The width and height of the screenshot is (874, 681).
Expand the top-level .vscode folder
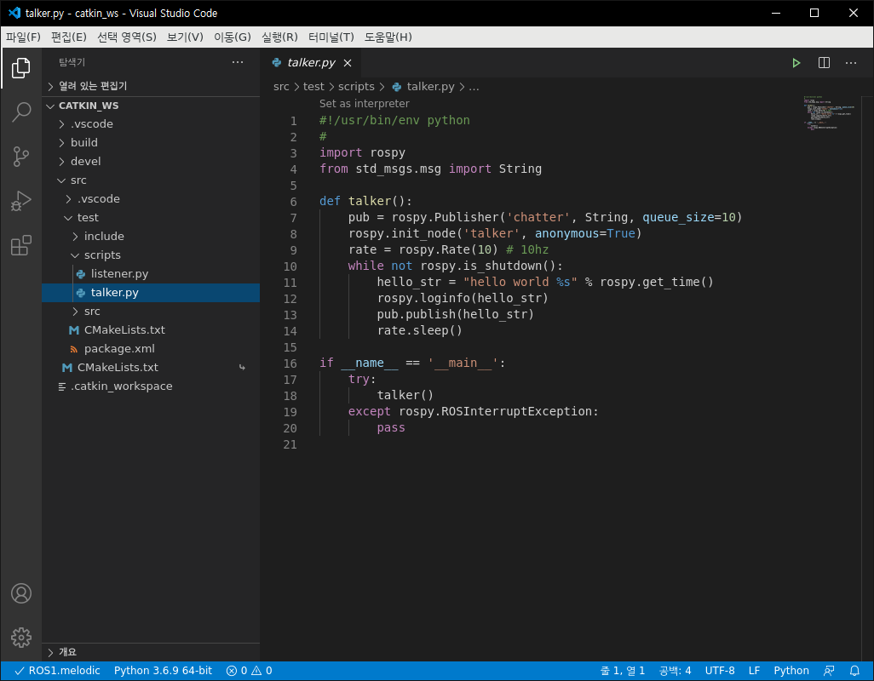point(151,124)
